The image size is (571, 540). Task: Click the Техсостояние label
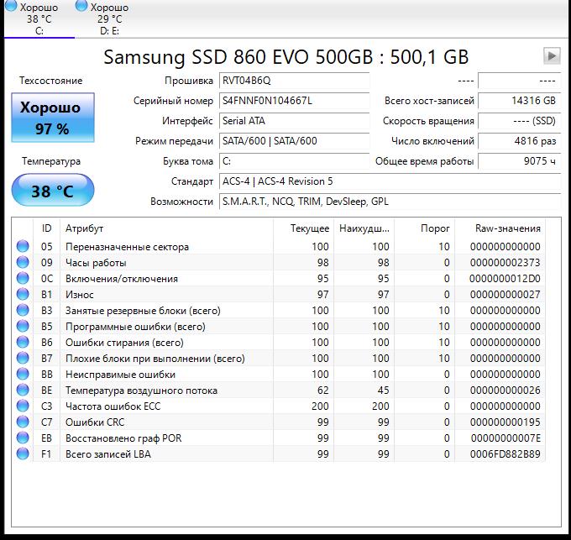coord(51,81)
